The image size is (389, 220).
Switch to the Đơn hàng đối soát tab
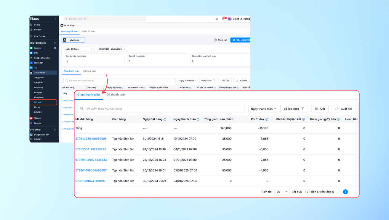click(x=69, y=31)
